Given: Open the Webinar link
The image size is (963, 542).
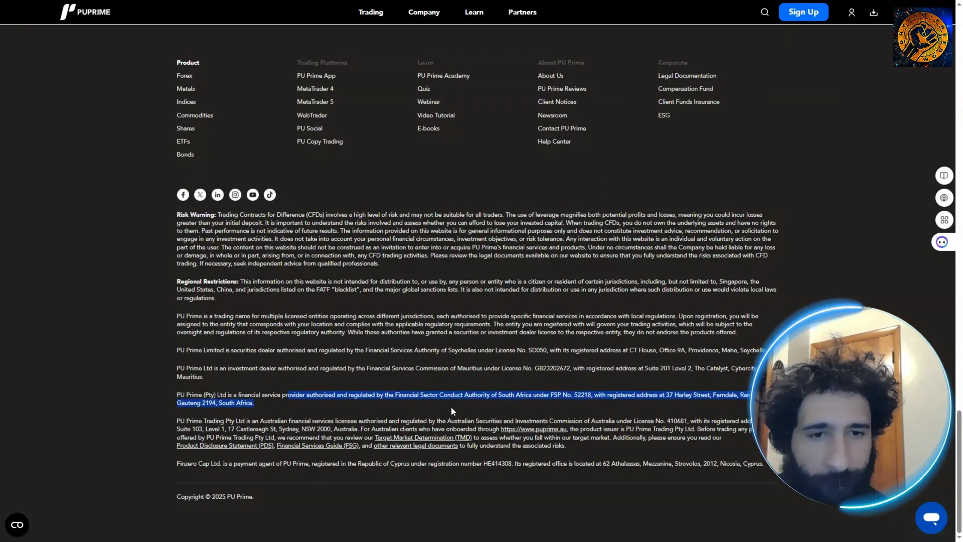Looking at the screenshot, I should [x=428, y=102].
